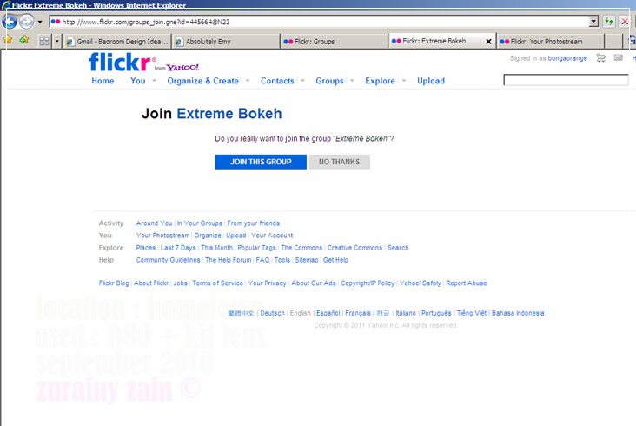Viewport: 636px width, 426px height.
Task: Open the Groups menu link
Action: [329, 81]
